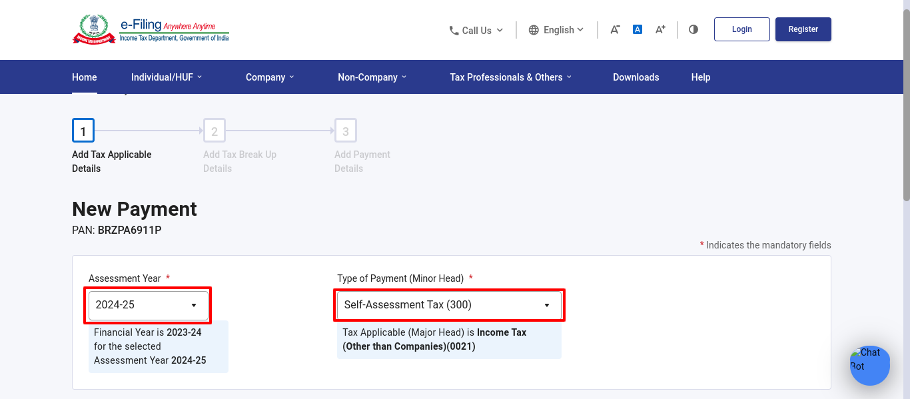
Task: Open the Chat Bot bubble
Action: pos(869,365)
